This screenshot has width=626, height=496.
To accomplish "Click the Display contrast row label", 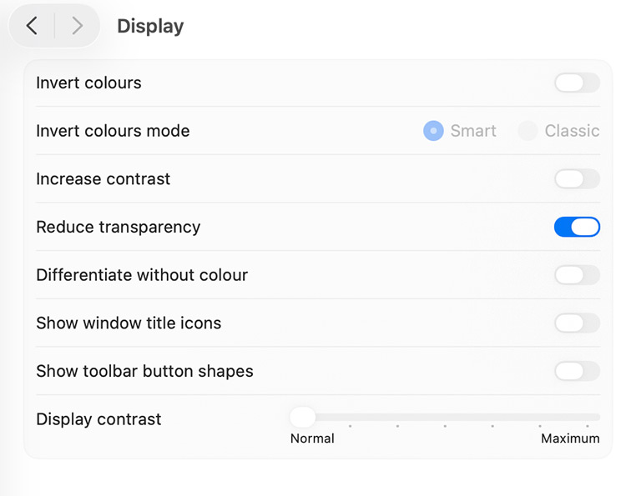I will pos(98,419).
